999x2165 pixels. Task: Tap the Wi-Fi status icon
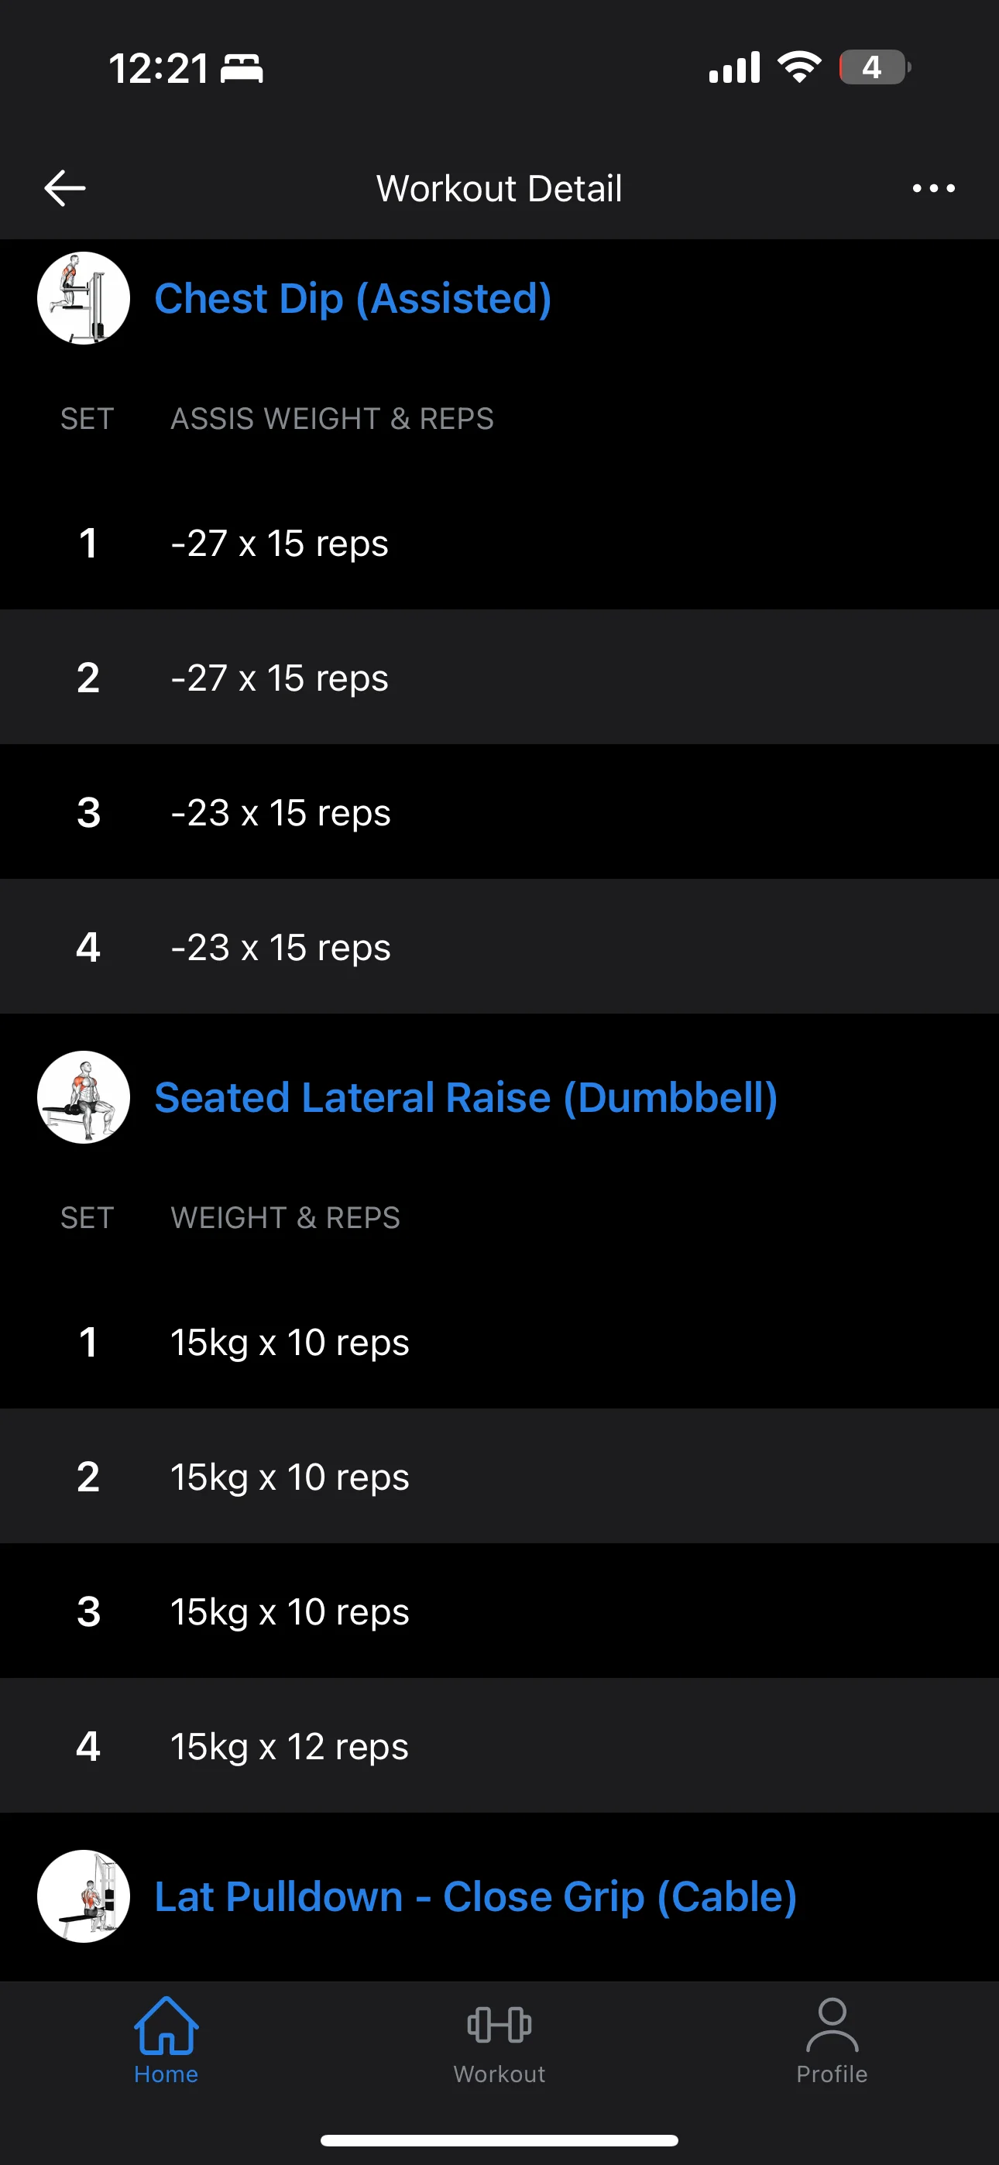point(799,67)
